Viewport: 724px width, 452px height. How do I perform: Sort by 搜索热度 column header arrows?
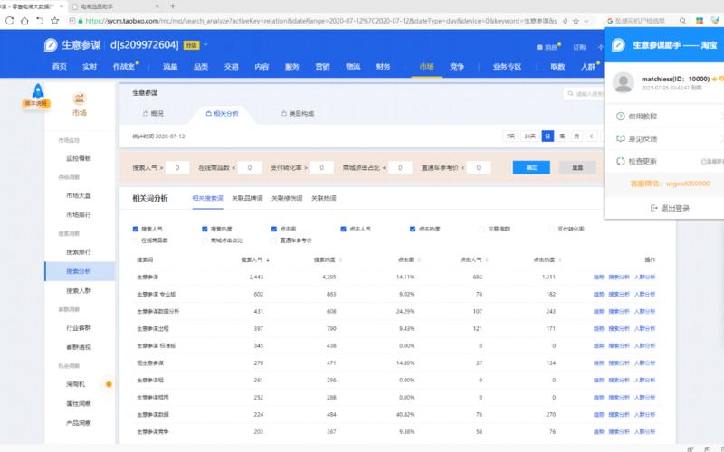(340, 260)
